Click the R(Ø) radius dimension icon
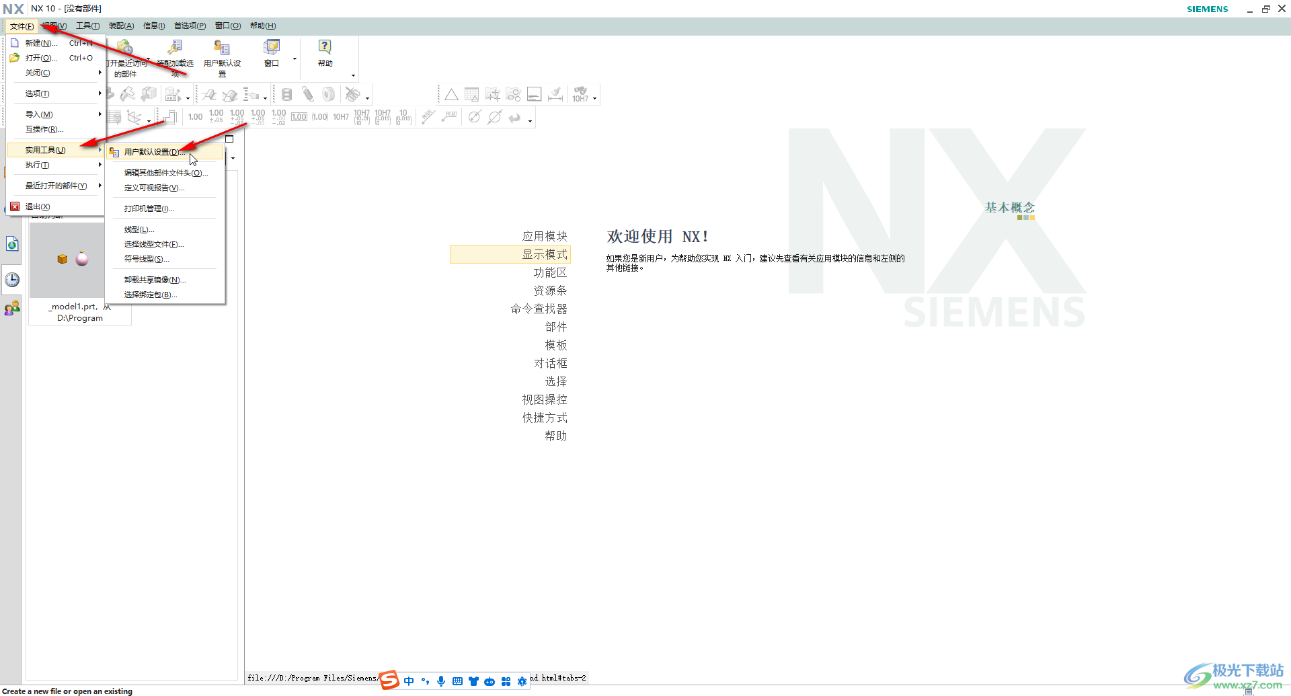This screenshot has height=696, width=1291. 448,117
